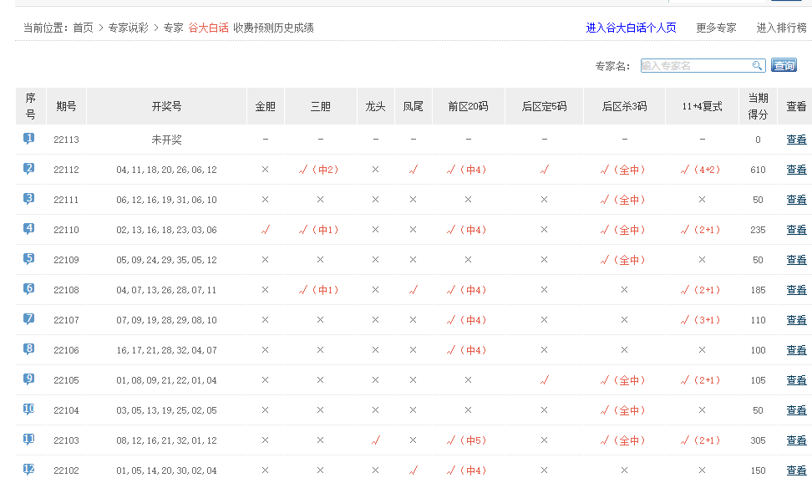Click 查看 in the 22103 row
Image resolution: width=812 pixels, height=483 pixels.
(796, 440)
